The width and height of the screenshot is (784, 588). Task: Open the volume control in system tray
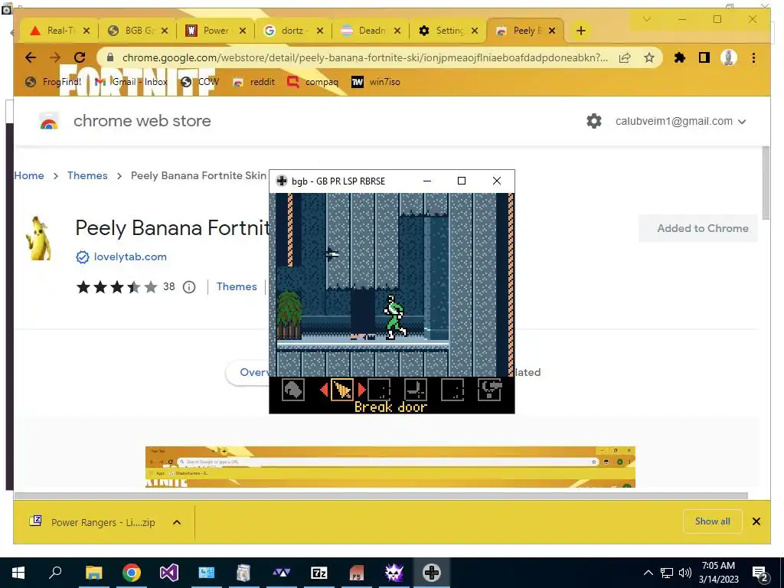685,573
